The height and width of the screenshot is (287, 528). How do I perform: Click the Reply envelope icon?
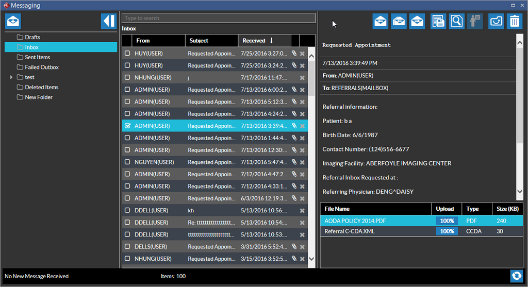(381, 21)
